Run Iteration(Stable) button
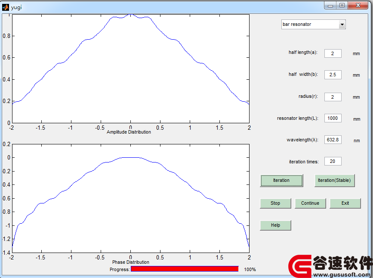The image size is (373, 278). pyautogui.click(x=334, y=181)
